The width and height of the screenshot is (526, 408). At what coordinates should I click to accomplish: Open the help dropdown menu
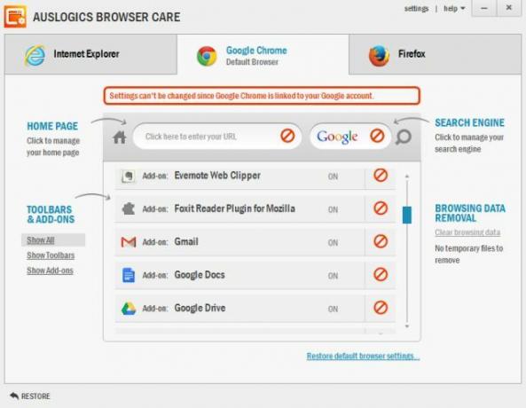point(454,8)
